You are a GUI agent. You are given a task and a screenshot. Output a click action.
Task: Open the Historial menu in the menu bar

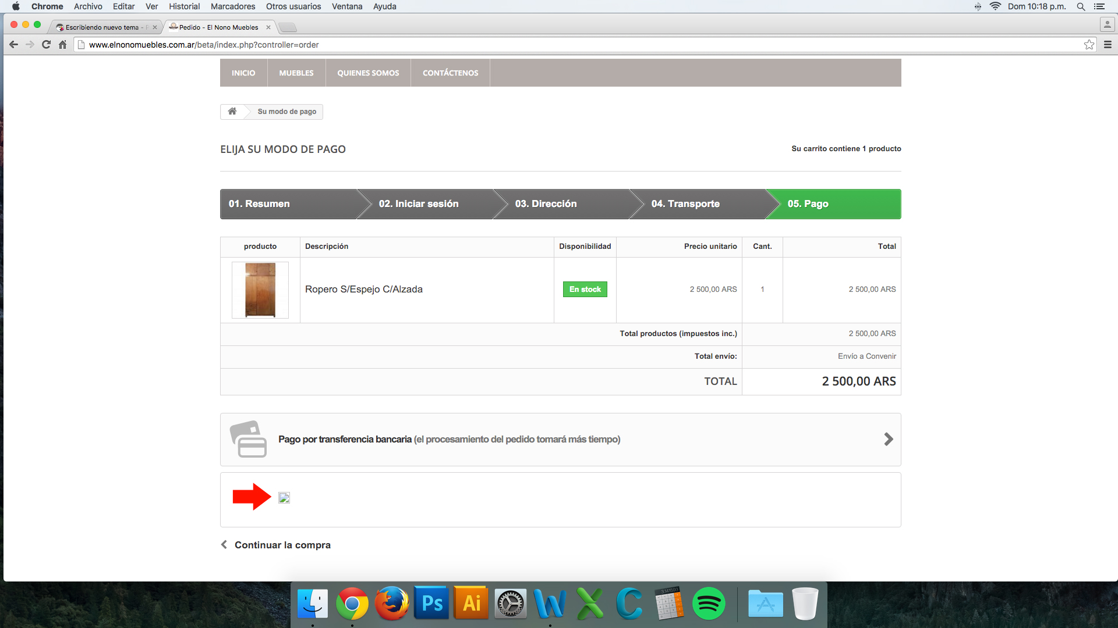pyautogui.click(x=184, y=6)
